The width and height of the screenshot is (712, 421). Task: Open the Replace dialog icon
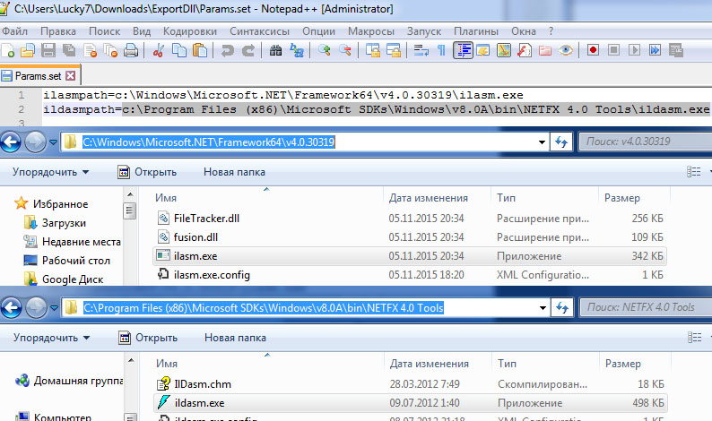(297, 50)
